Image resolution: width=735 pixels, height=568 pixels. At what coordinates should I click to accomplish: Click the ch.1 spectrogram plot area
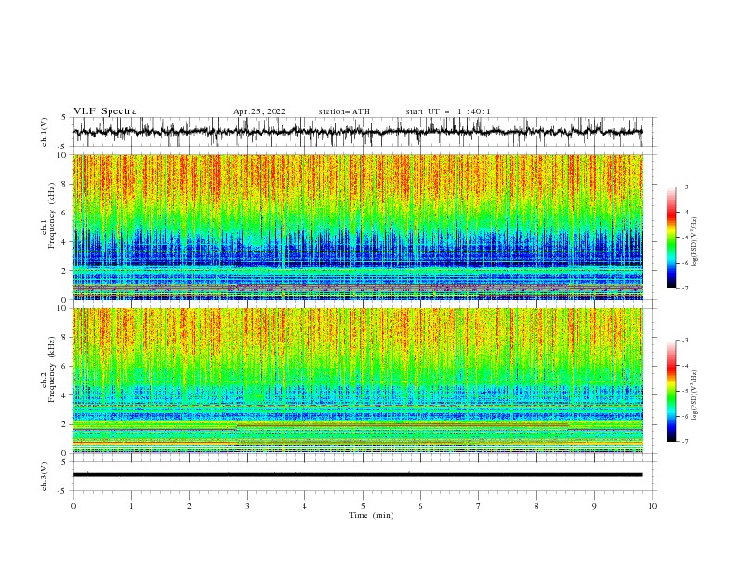(358, 226)
